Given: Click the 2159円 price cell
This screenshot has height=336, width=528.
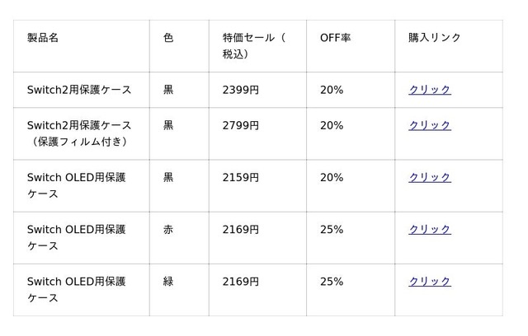Looking at the screenshot, I should pos(240,177).
